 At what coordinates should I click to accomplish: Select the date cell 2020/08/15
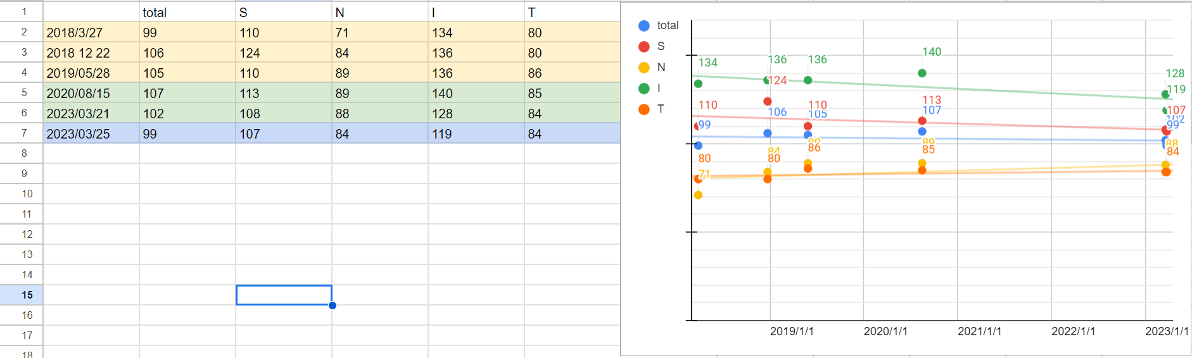click(x=91, y=94)
